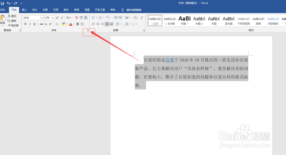Switch to the 开发工具 ribbon tab
The width and height of the screenshot is (286, 155).
coord(100,10)
